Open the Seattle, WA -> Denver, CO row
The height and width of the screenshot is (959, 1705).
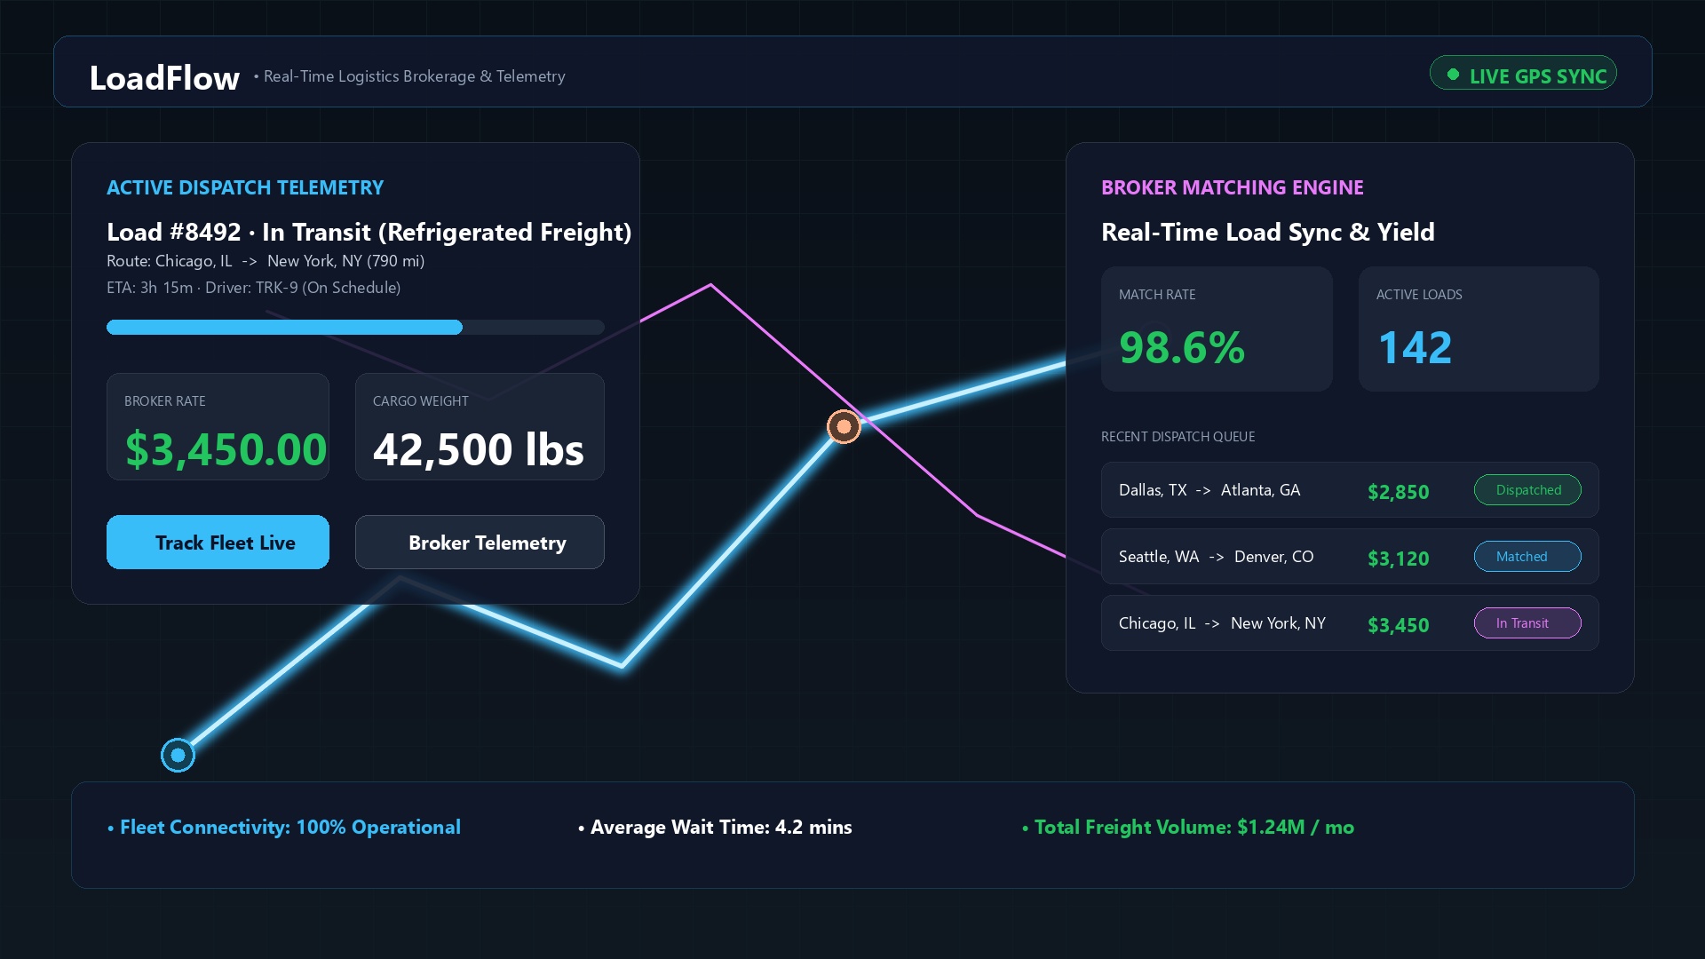pos(1350,556)
